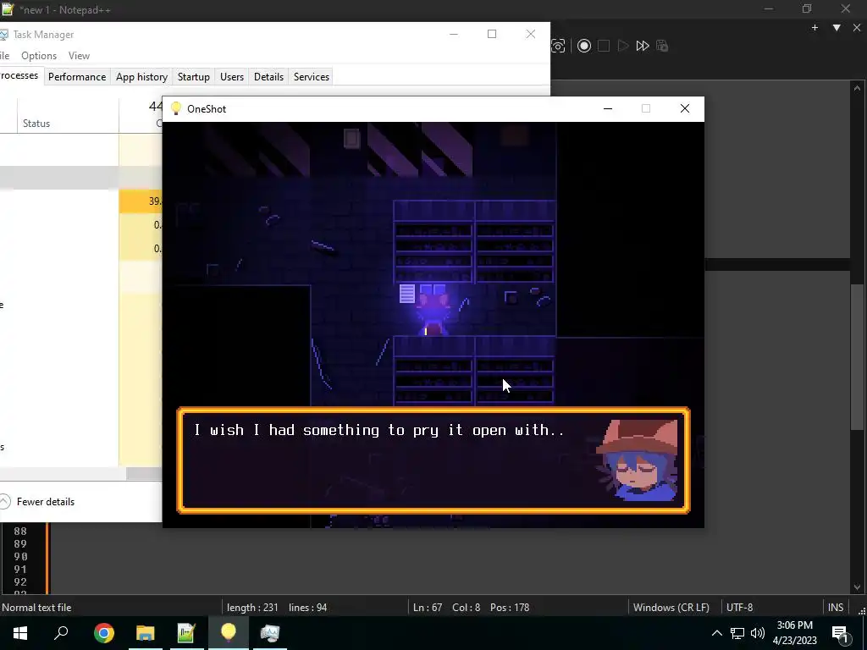Image resolution: width=867 pixels, height=650 pixels.
Task: Click the Notepad++ scroll down arrow
Action: pyautogui.click(x=857, y=587)
